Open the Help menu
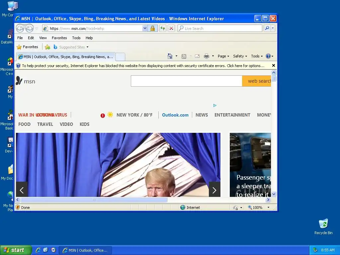This screenshot has width=340, height=255. click(x=89, y=38)
